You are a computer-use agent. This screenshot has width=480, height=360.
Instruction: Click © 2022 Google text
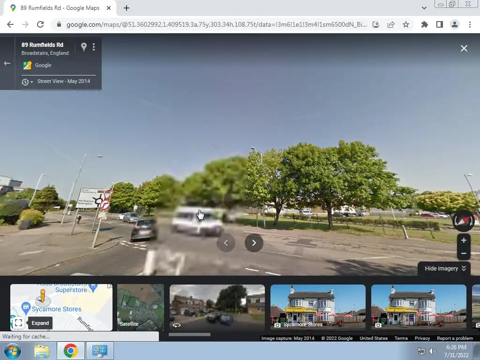pos(337,338)
